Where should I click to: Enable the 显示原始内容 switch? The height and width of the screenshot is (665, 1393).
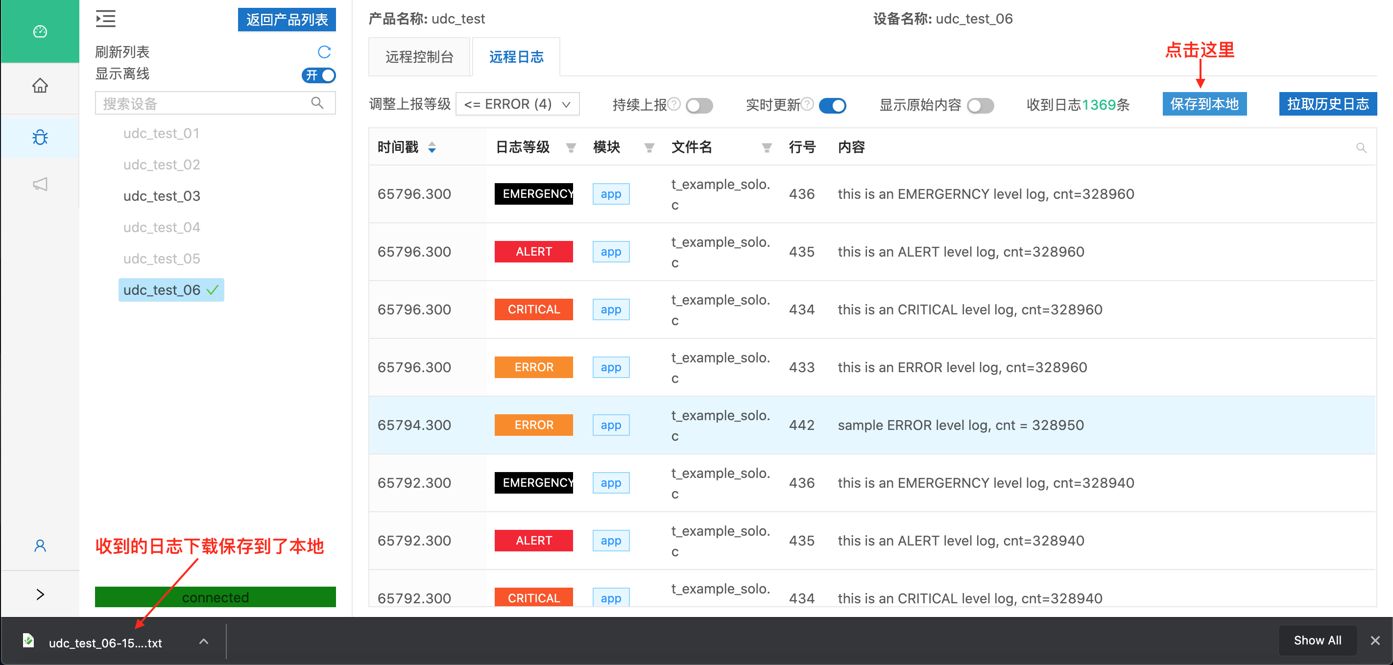point(981,105)
